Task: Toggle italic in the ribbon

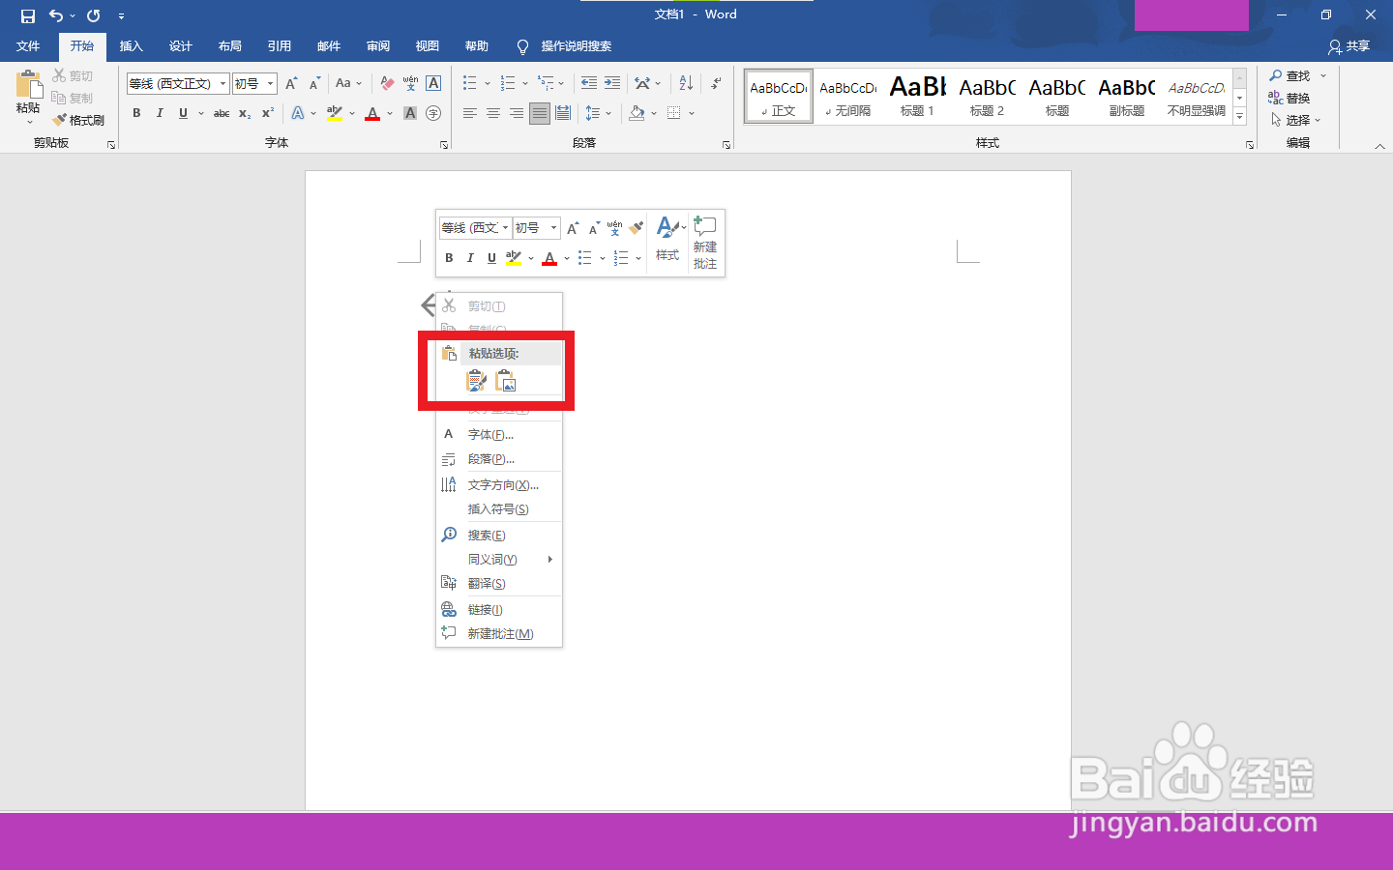Action: (160, 113)
